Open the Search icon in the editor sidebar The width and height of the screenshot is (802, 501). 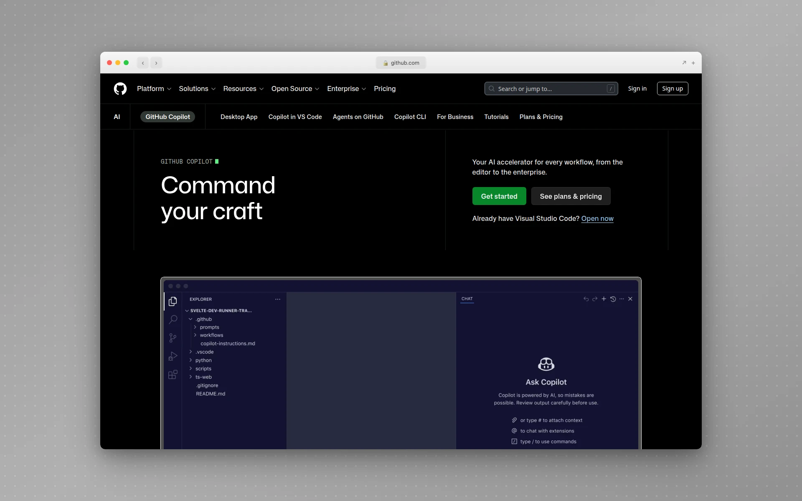click(173, 319)
